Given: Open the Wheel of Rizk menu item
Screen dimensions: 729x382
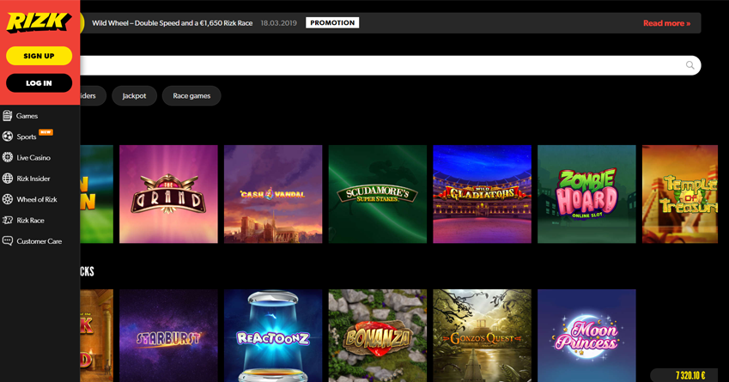Looking at the screenshot, I should click(x=37, y=199).
